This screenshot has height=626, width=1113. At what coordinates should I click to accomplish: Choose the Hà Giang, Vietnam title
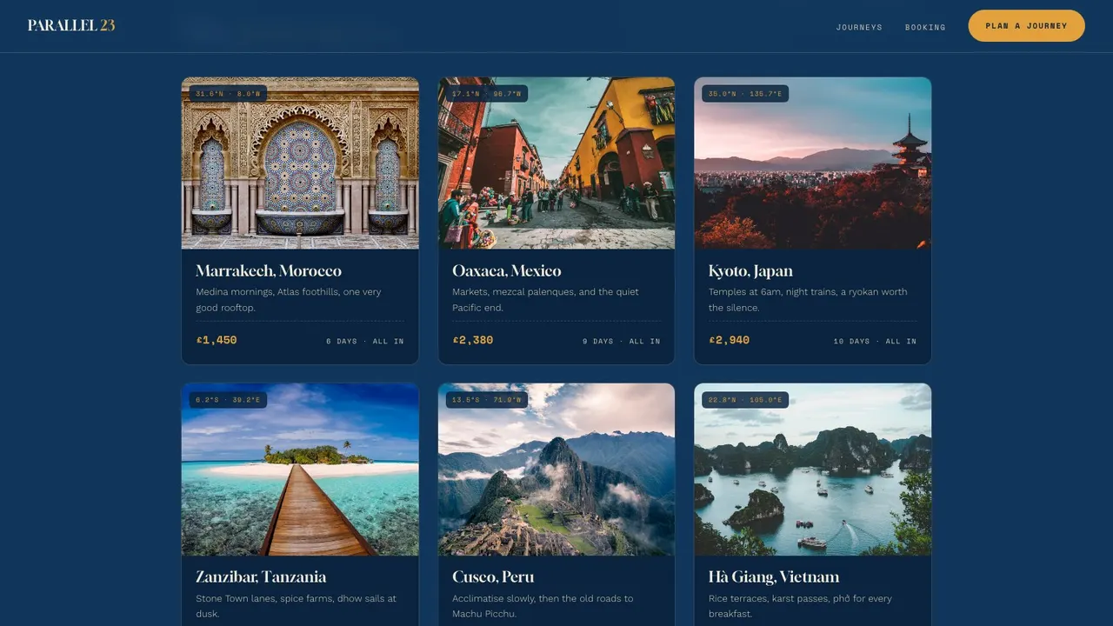point(774,576)
